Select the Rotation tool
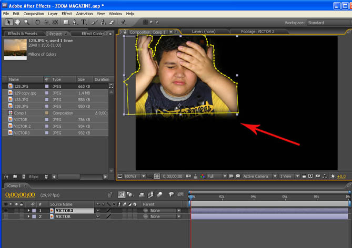The image size is (352, 248). [37, 23]
